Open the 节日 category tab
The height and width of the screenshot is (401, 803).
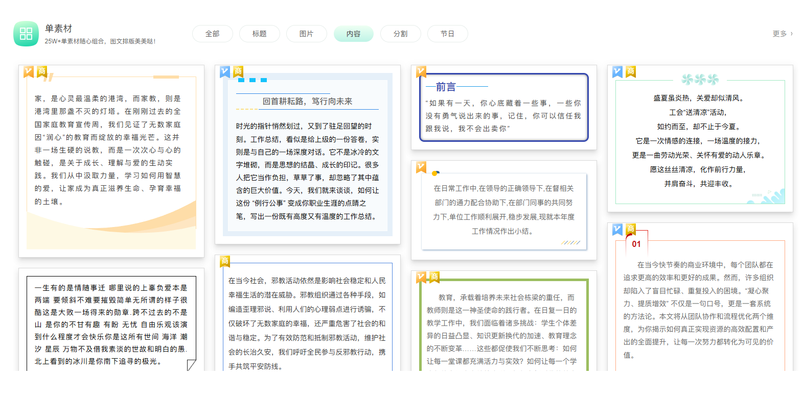448,34
